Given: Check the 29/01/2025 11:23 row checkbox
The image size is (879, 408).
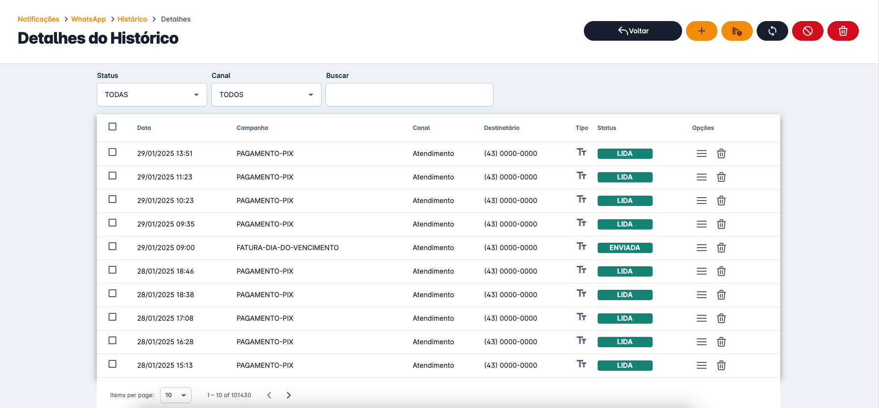Looking at the screenshot, I should pos(112,176).
